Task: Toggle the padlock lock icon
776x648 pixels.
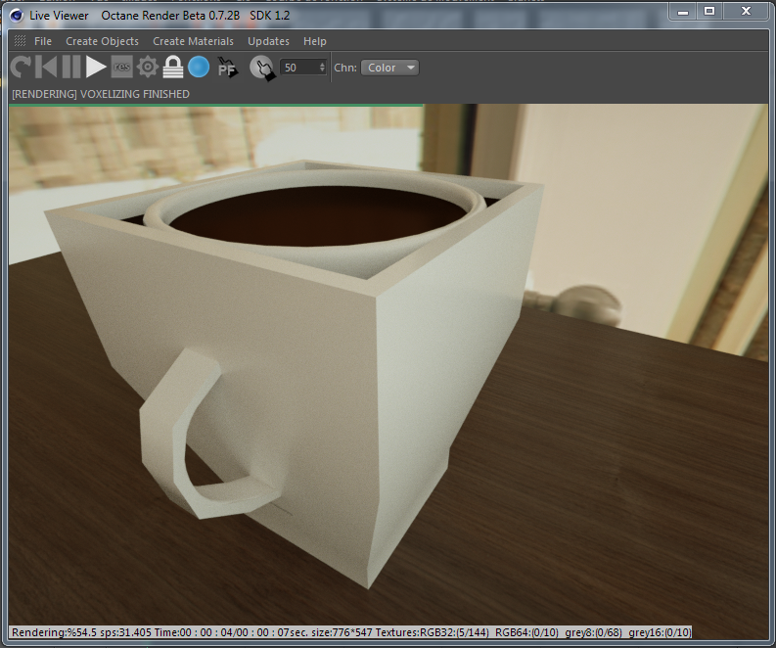Action: [172, 68]
